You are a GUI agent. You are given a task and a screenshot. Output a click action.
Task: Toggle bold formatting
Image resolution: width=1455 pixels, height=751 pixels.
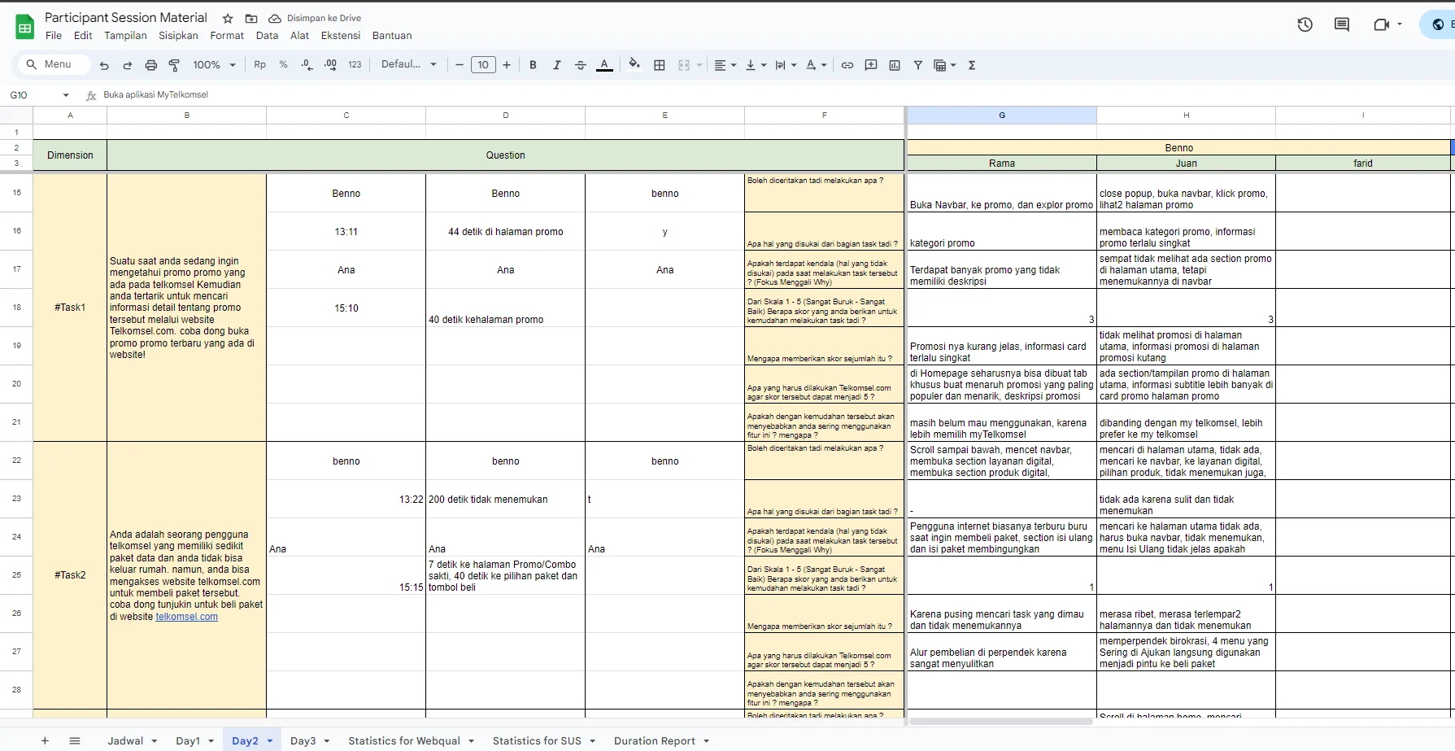coord(533,65)
